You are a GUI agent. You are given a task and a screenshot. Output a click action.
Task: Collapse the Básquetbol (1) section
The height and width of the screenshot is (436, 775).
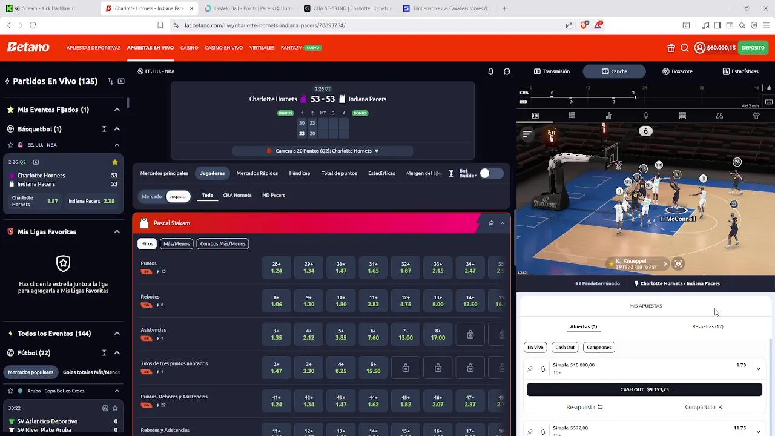coord(117,129)
